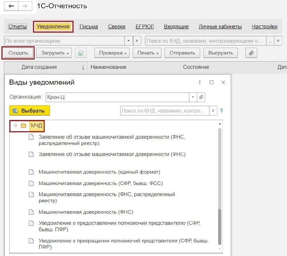Click the Состояние column header
287x256 pixels.
coord(227,67)
